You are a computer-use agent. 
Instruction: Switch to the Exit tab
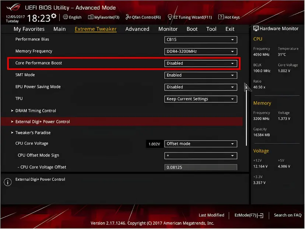point(230,29)
